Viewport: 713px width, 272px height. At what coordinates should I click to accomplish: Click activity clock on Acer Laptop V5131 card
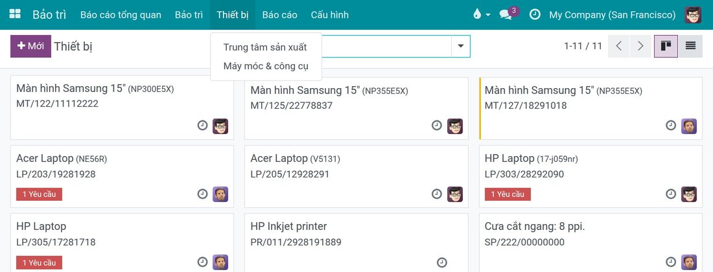pos(437,194)
